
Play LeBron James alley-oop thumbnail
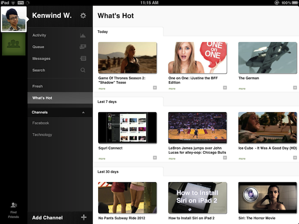[x=197, y=127]
